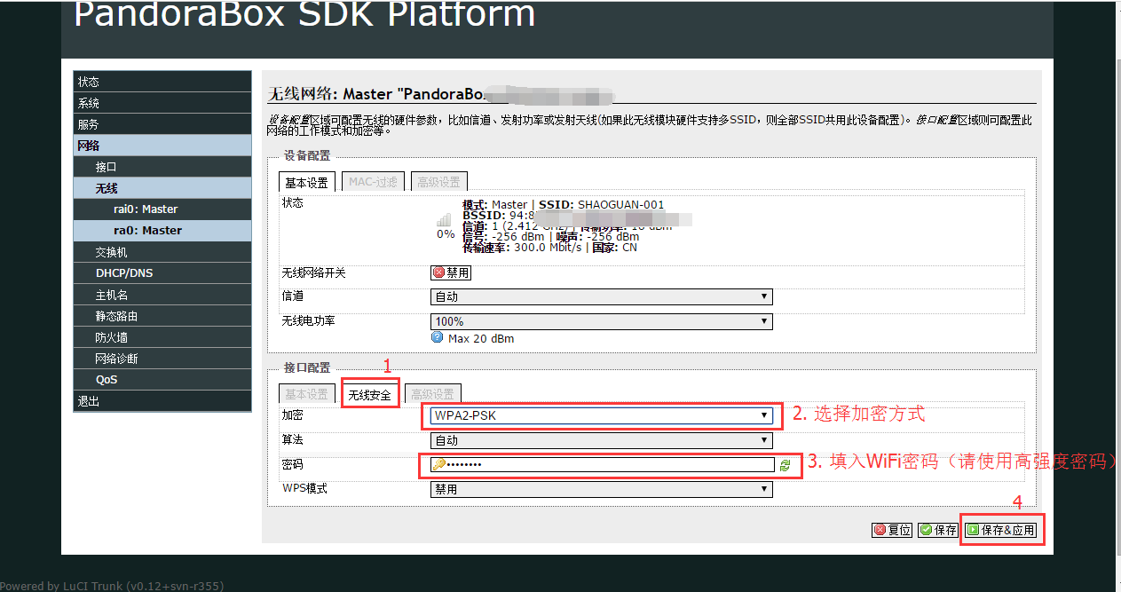Switch to interface 基本设置 tab
The width and height of the screenshot is (1121, 592).
[x=305, y=394]
